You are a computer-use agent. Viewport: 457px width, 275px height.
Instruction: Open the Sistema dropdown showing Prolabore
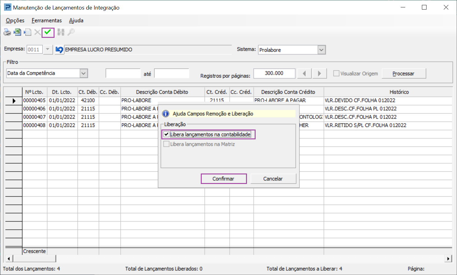322,50
